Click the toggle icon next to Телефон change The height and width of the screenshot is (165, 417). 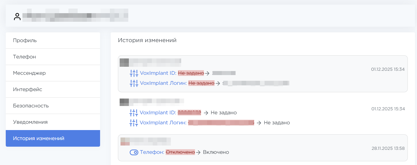pos(134,152)
